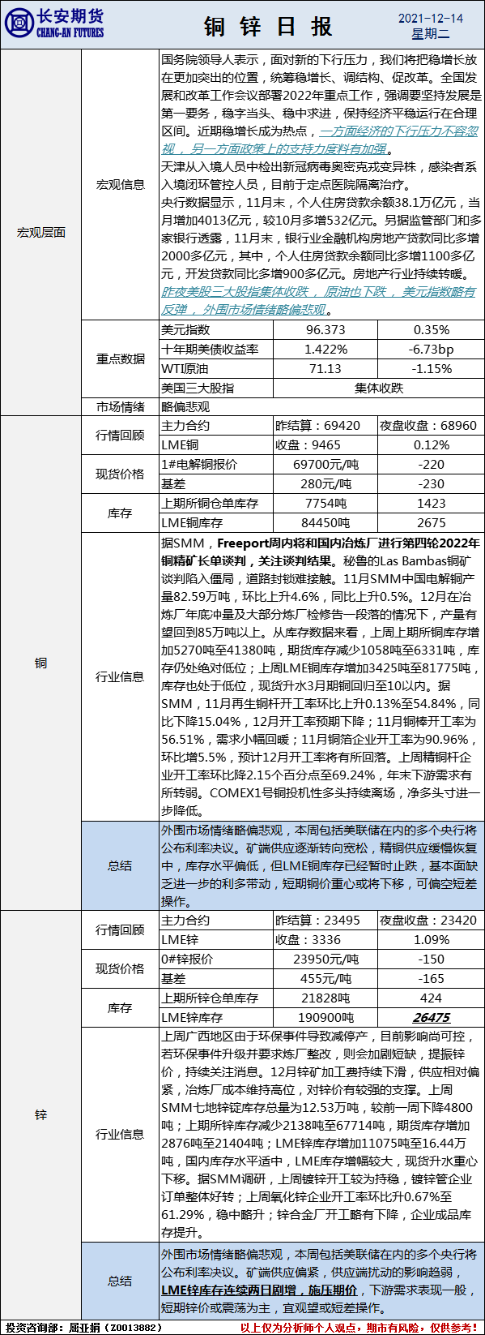Click the 锌 section header cell
This screenshot has height=1335, width=485.
point(41,1115)
